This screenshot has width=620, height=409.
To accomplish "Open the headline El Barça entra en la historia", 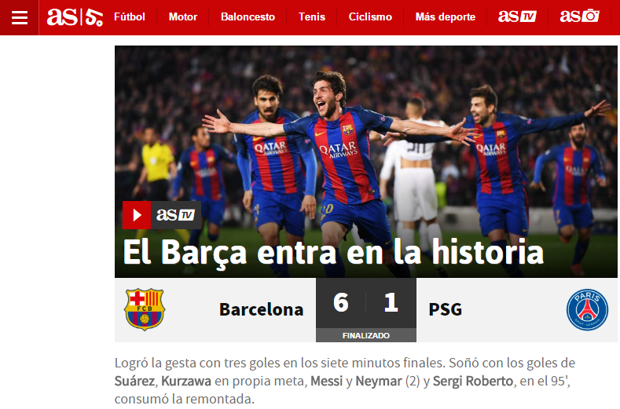I will click(333, 253).
